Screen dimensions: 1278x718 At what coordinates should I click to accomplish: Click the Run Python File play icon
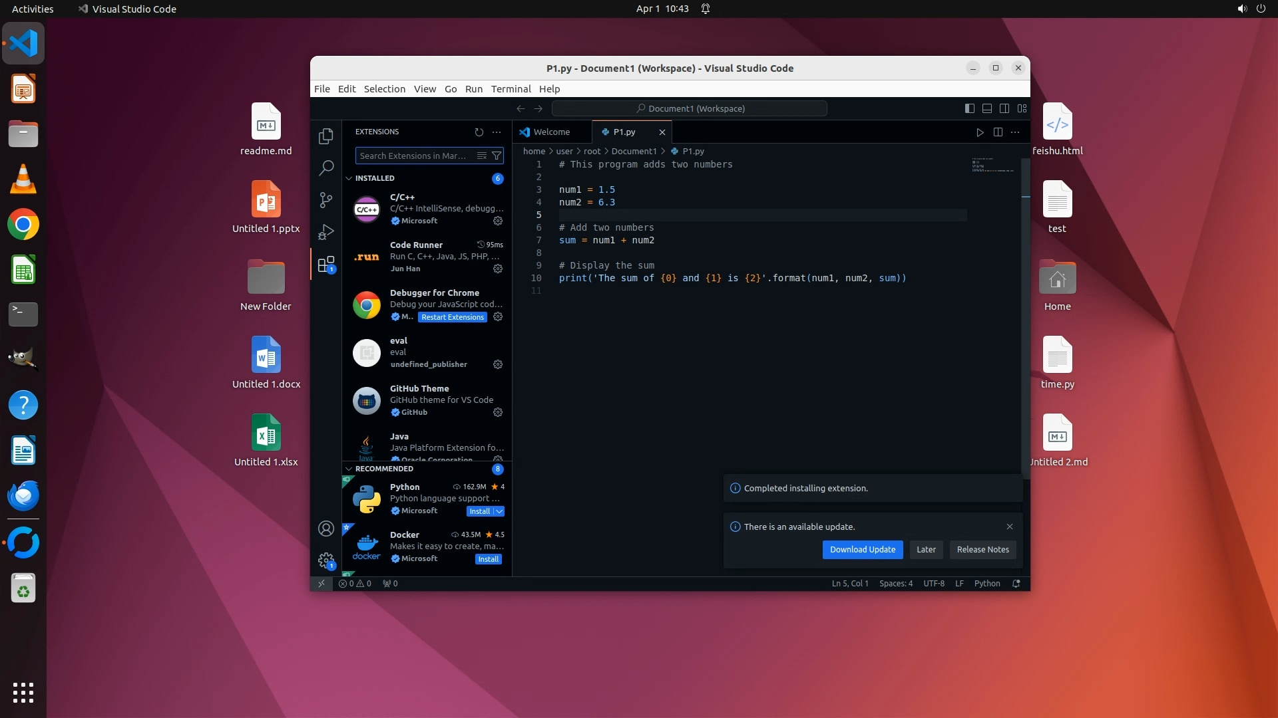[980, 132]
